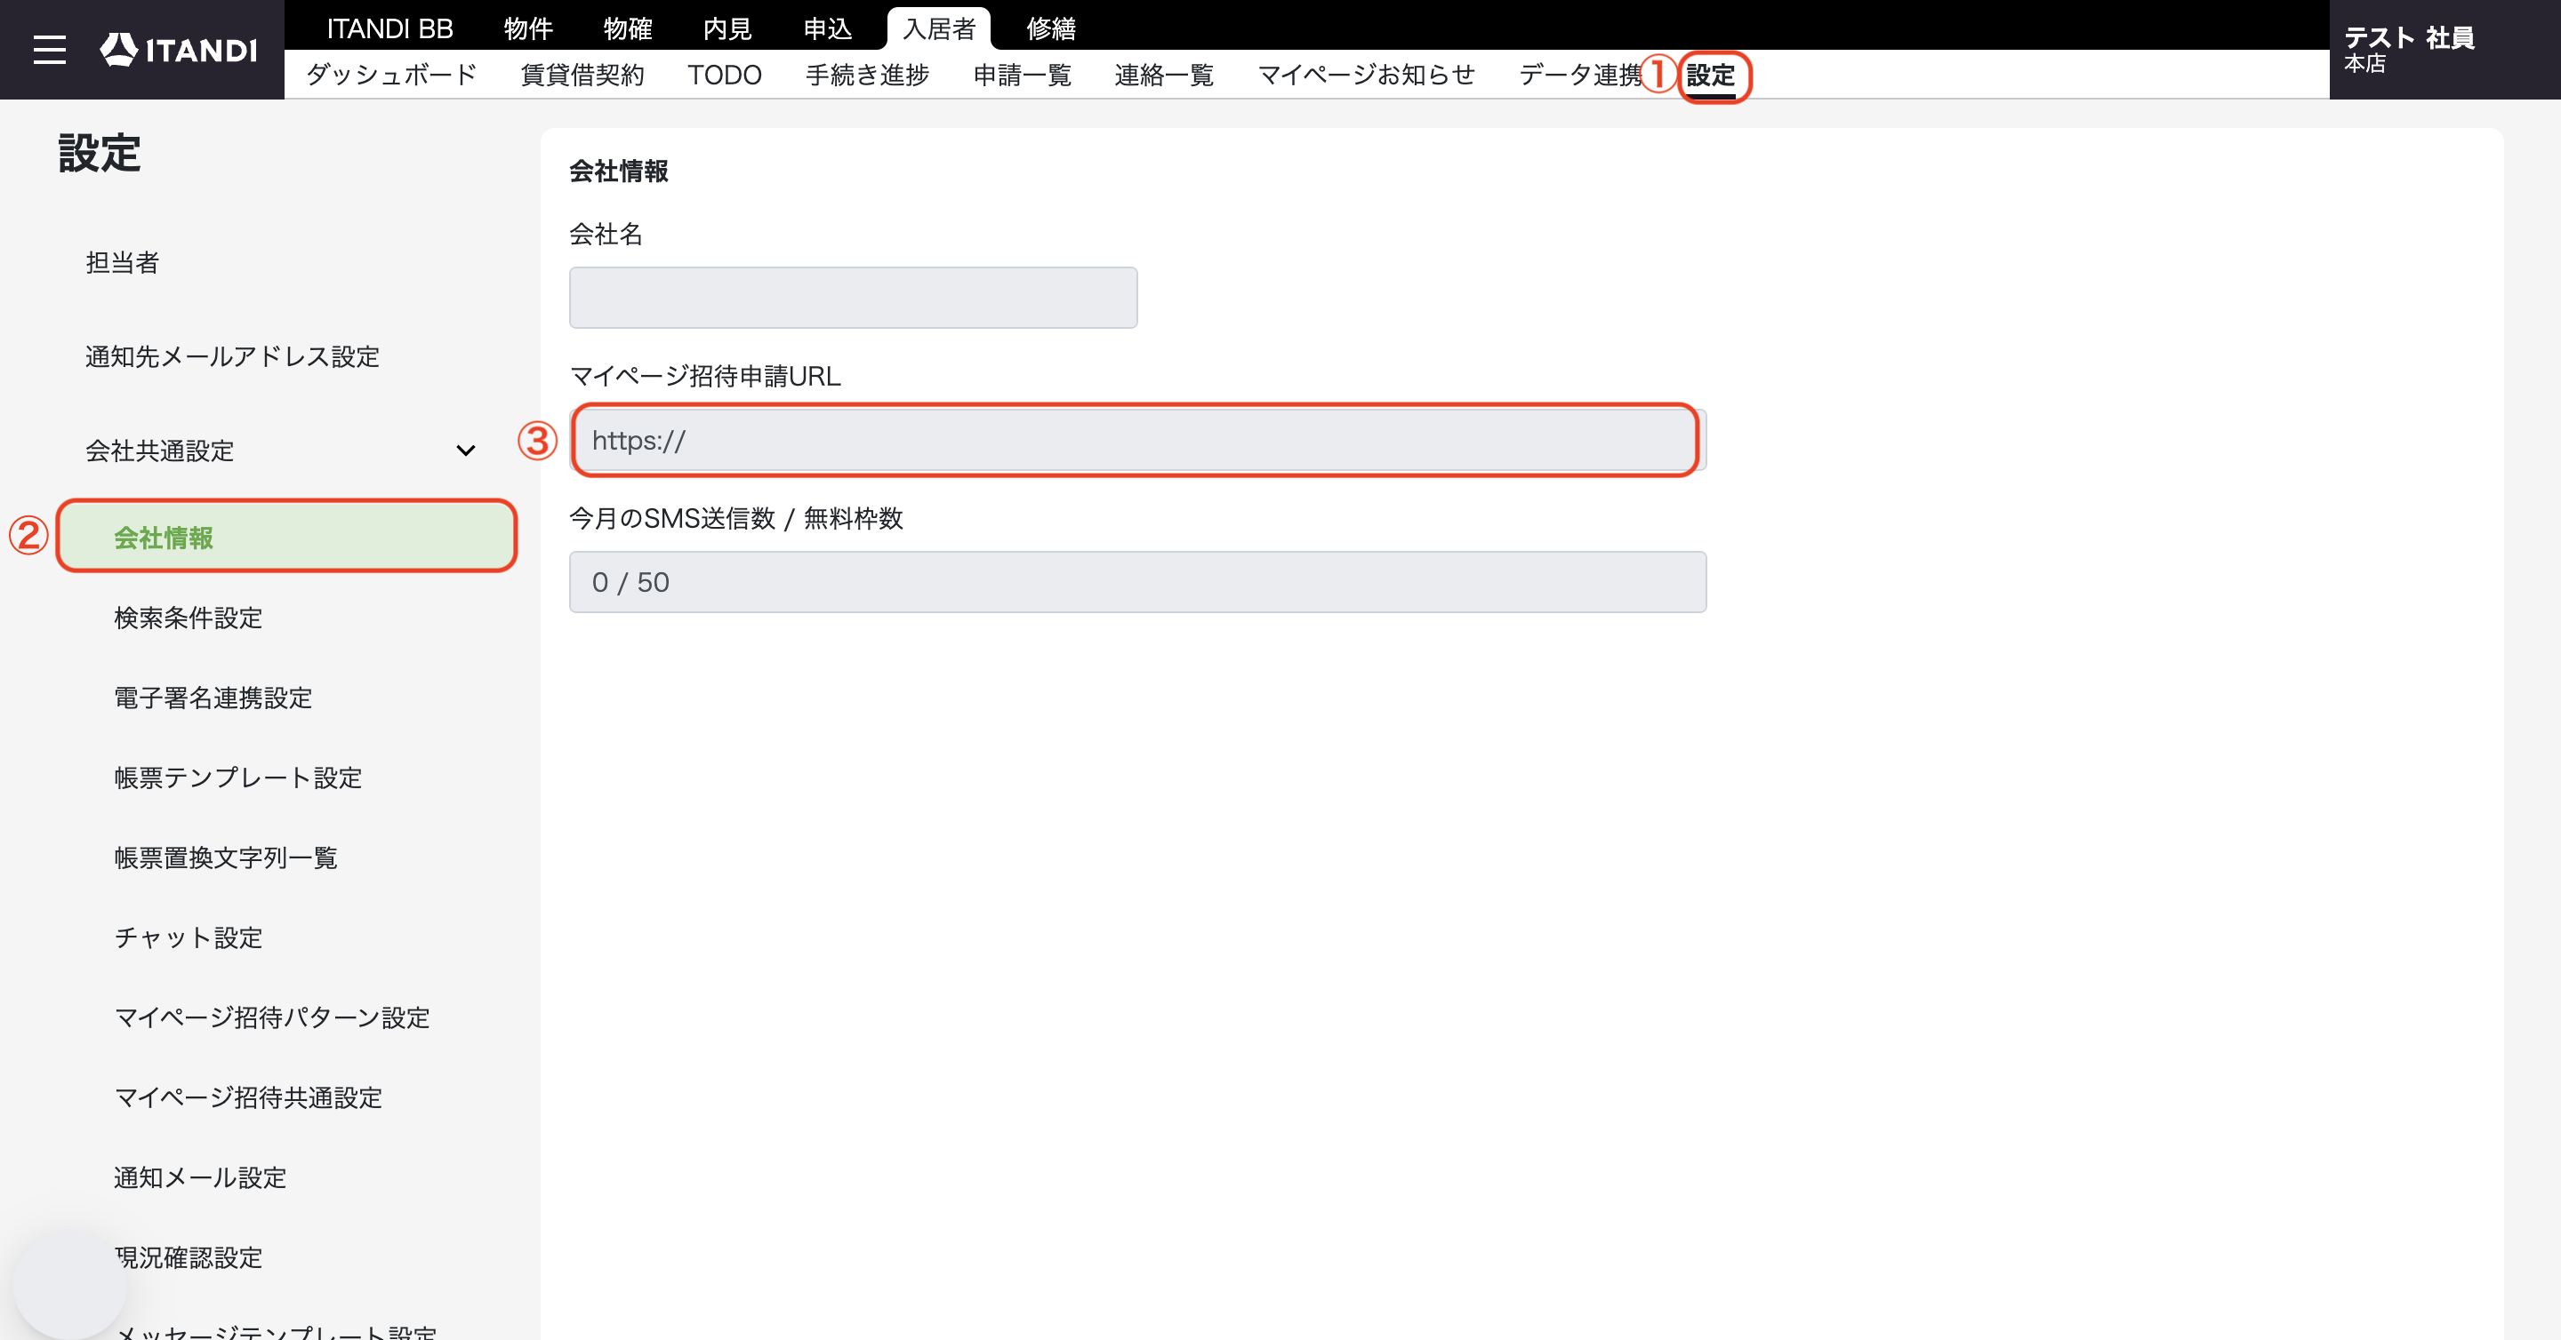The image size is (2561, 1340).
Task: Switch to the 修繕 tab
Action: (x=1051, y=28)
